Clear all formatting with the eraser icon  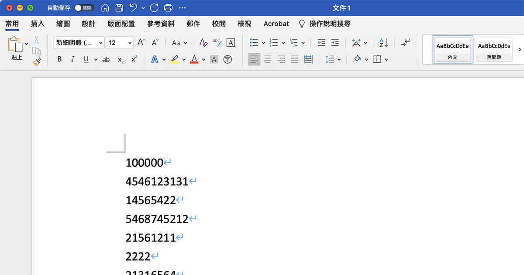(203, 42)
